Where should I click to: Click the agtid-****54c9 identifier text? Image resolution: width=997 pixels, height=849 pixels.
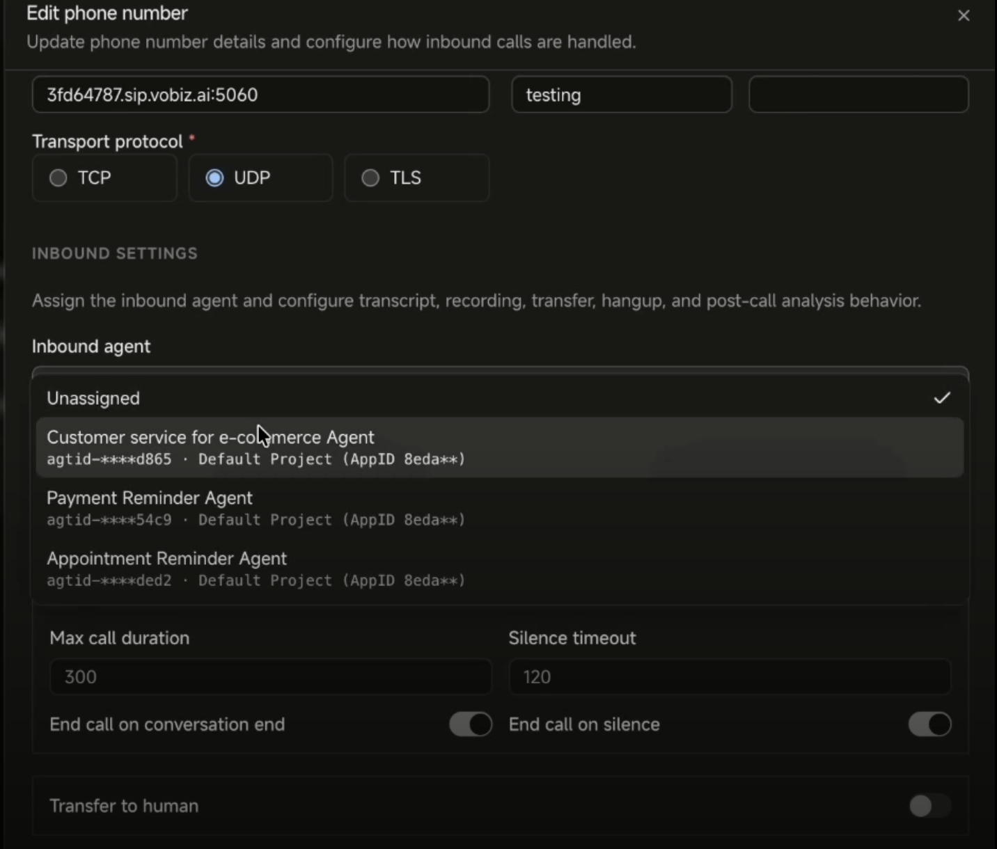coord(109,520)
